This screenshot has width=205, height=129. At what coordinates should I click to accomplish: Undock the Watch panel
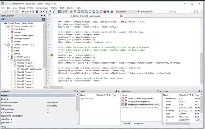(x=116, y=91)
